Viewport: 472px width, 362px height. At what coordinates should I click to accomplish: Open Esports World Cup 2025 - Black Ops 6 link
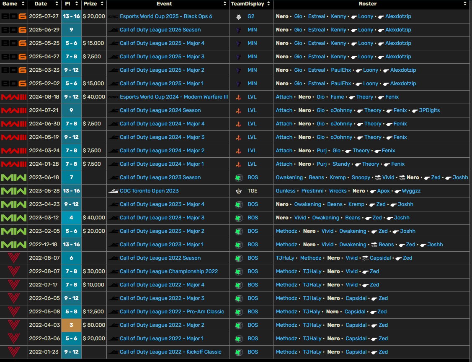point(166,16)
